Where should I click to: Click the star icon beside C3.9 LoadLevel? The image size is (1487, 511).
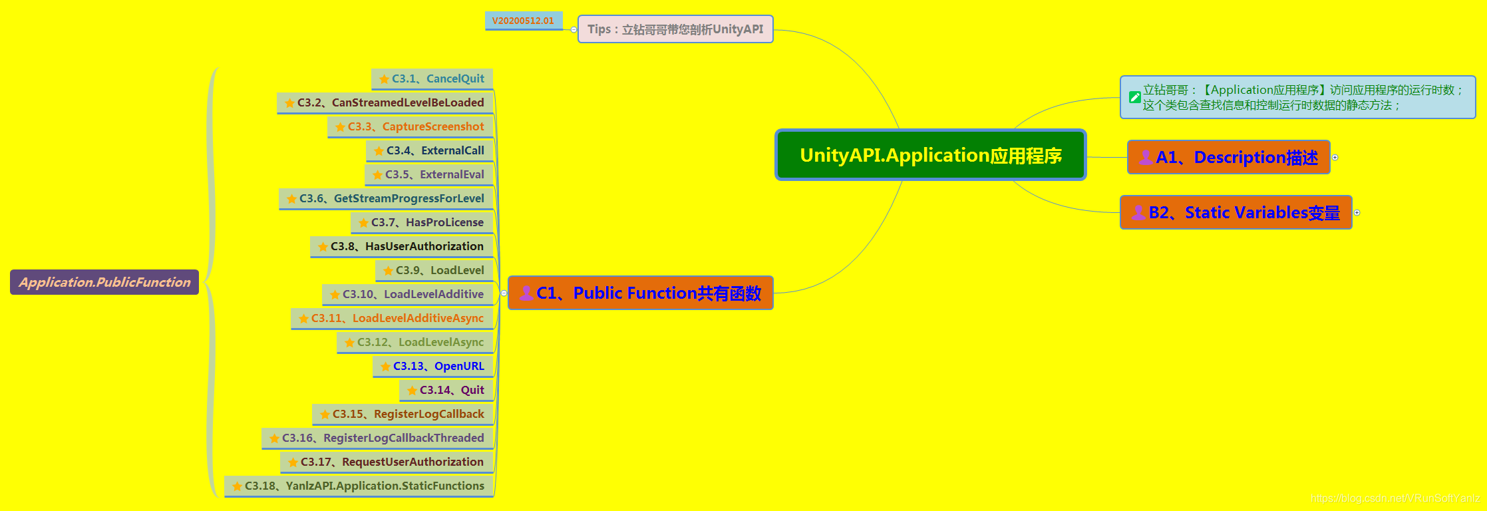388,271
